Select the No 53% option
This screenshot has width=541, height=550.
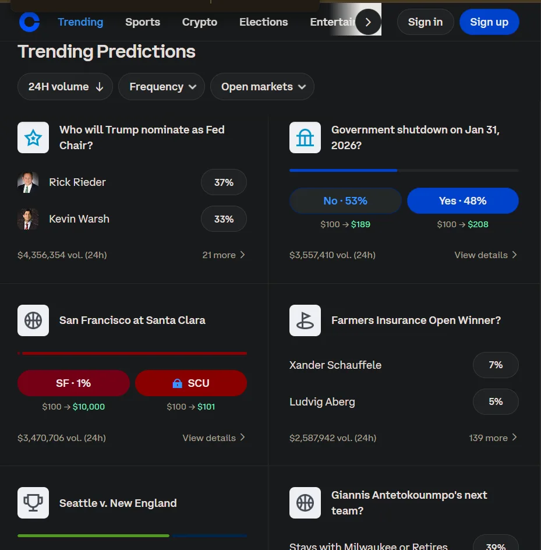click(x=345, y=200)
